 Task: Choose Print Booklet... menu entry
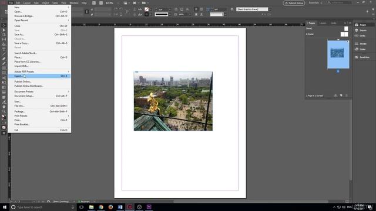point(39,124)
